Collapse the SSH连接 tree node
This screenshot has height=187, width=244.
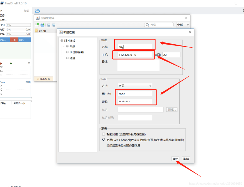click(62, 40)
